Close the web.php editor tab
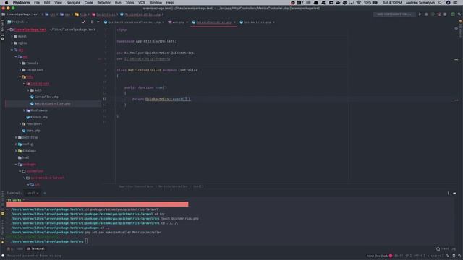 [x=187, y=22]
